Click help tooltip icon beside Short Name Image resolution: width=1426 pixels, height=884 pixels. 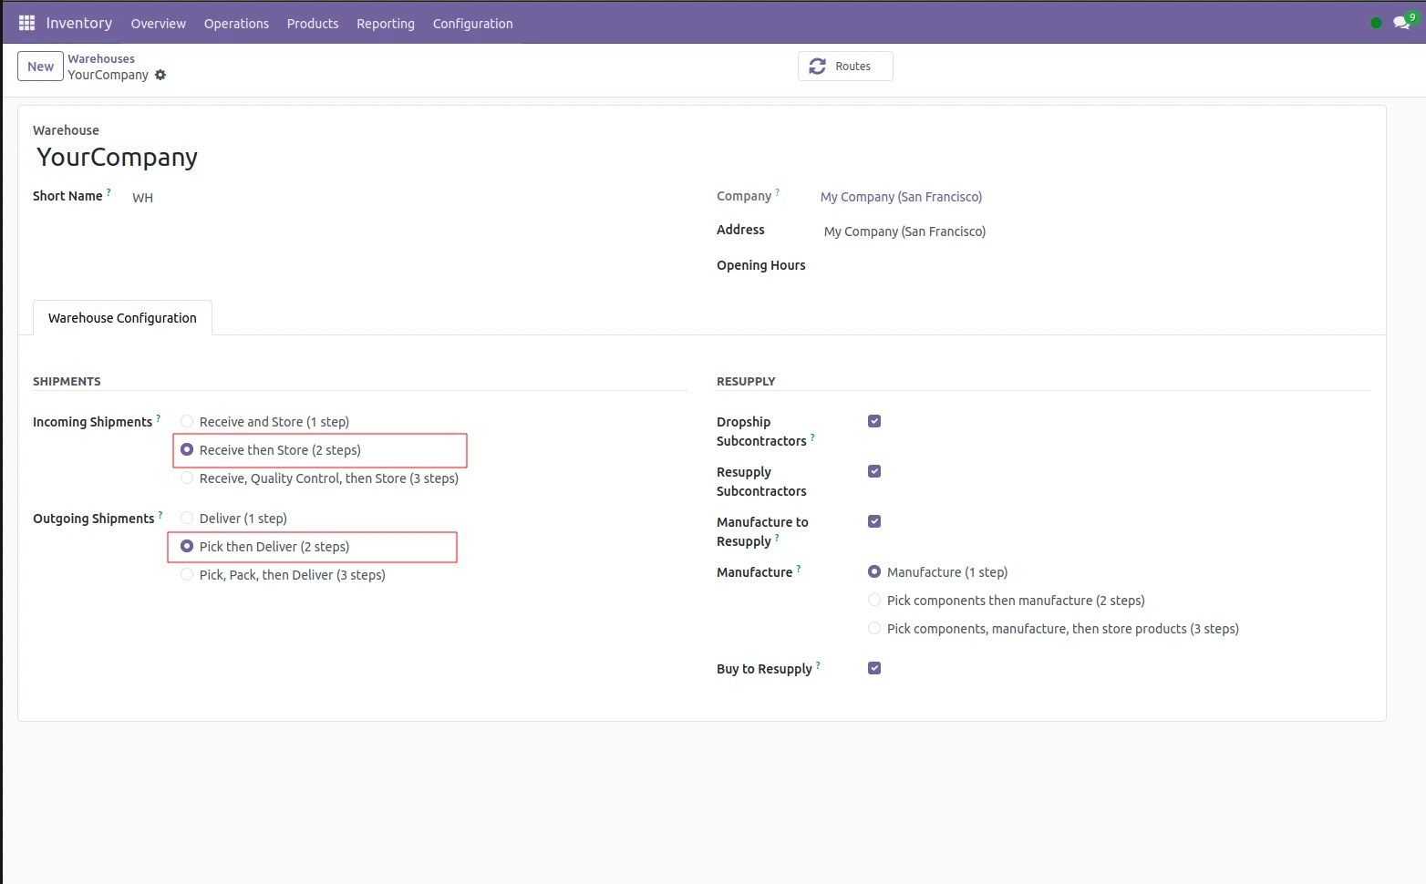[108, 192]
